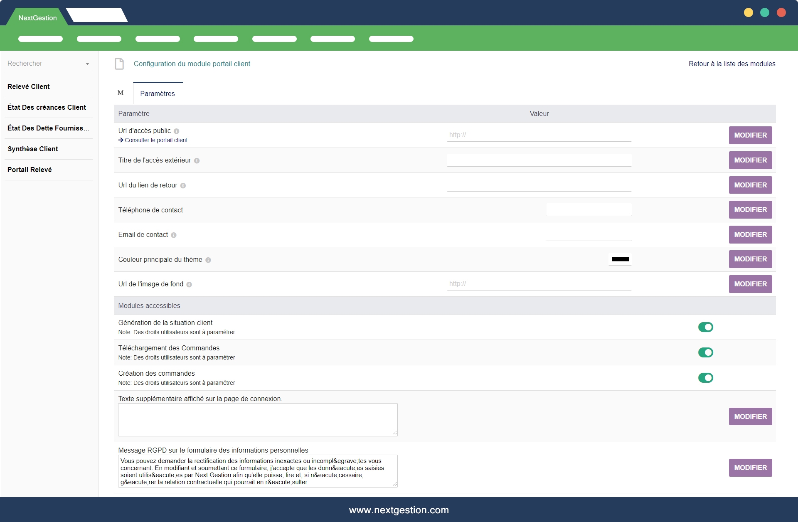This screenshot has height=522, width=798.
Task: Click info icon beside Titre de l'accès extérieur
Action: 197,161
